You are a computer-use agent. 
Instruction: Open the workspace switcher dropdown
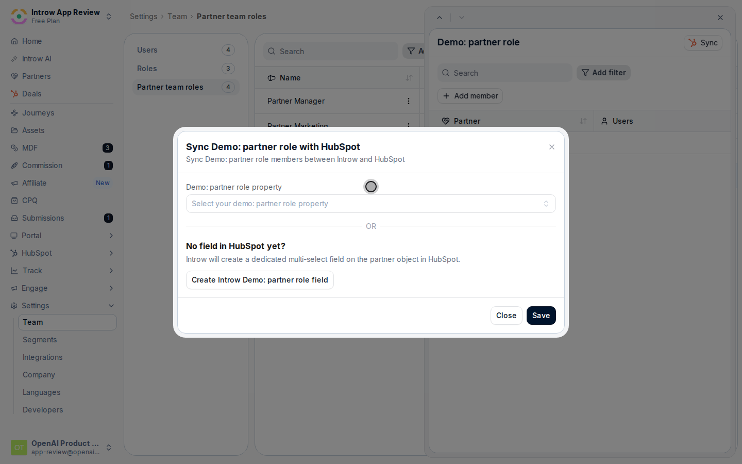coord(109,16)
